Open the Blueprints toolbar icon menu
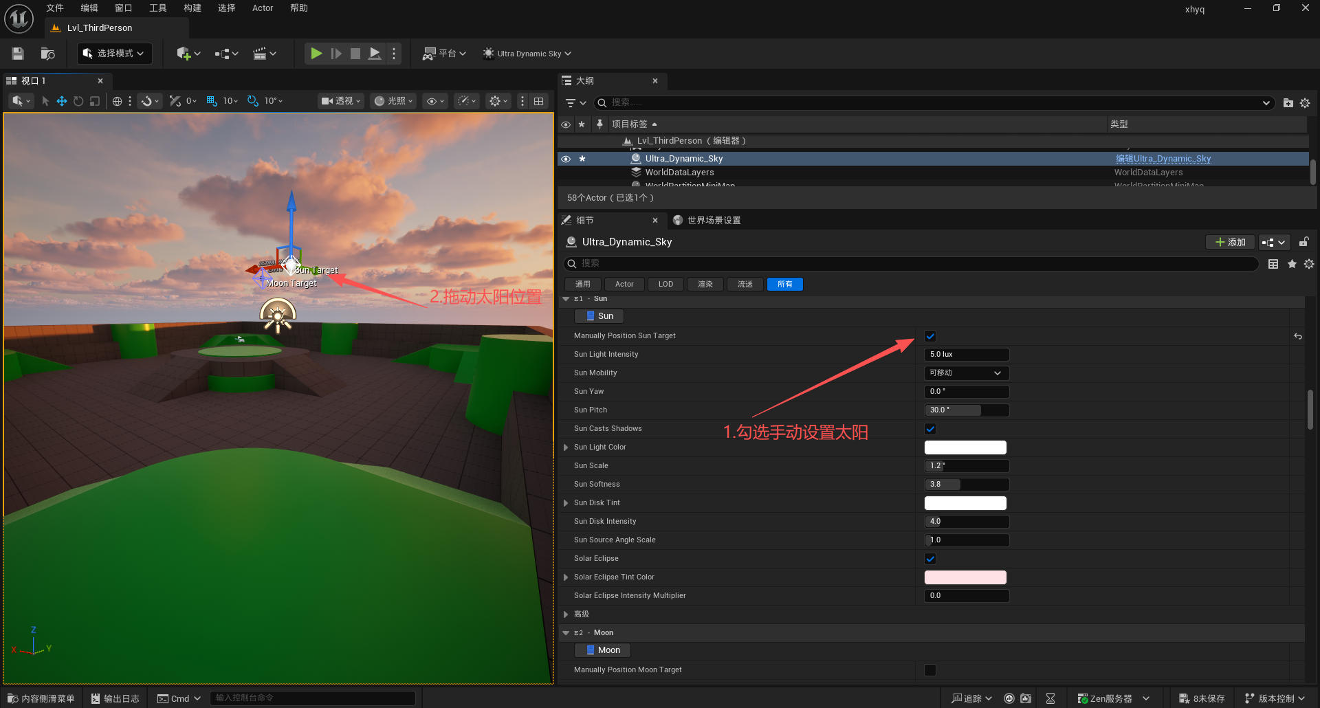This screenshot has width=1320, height=708. pyautogui.click(x=226, y=54)
